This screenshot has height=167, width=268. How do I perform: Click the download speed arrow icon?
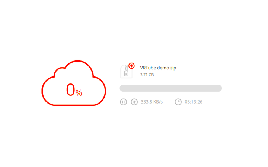[134, 102]
